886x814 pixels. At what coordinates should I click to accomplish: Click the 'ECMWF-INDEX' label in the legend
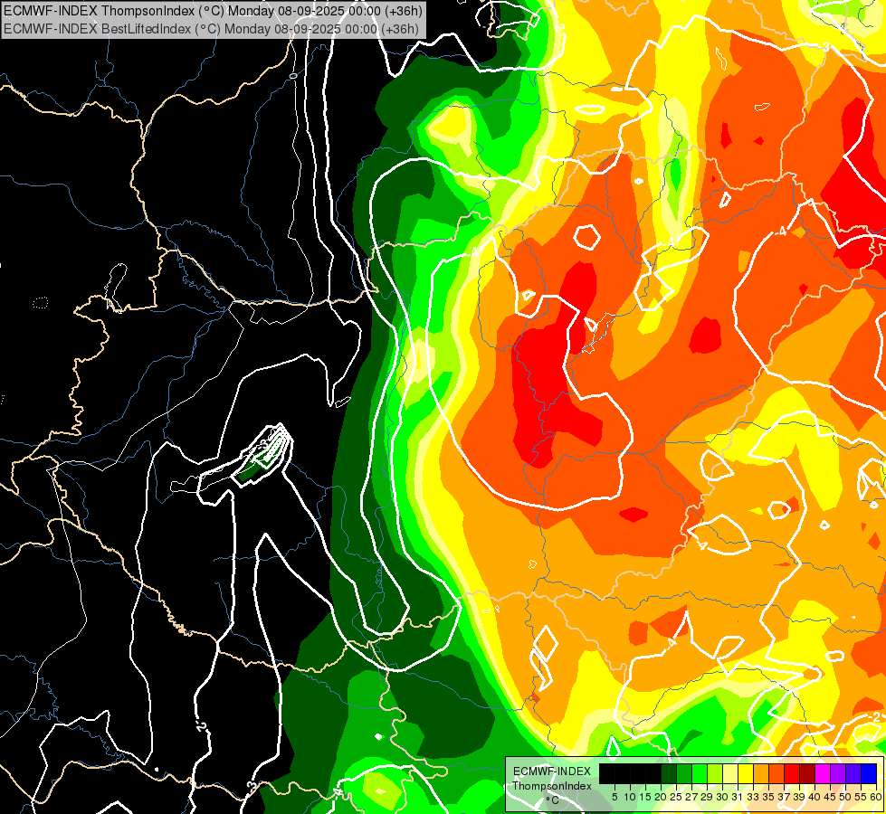coord(552,771)
